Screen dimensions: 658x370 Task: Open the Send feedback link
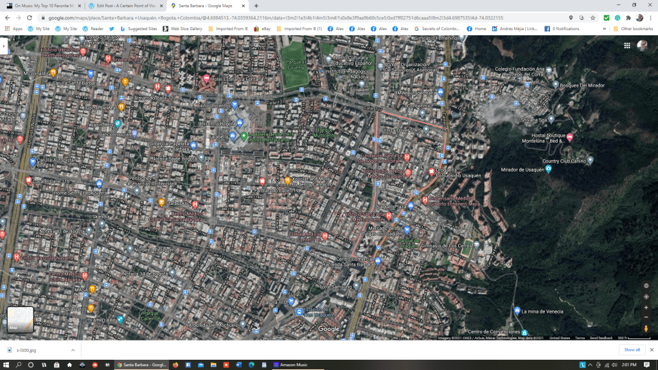click(601, 338)
